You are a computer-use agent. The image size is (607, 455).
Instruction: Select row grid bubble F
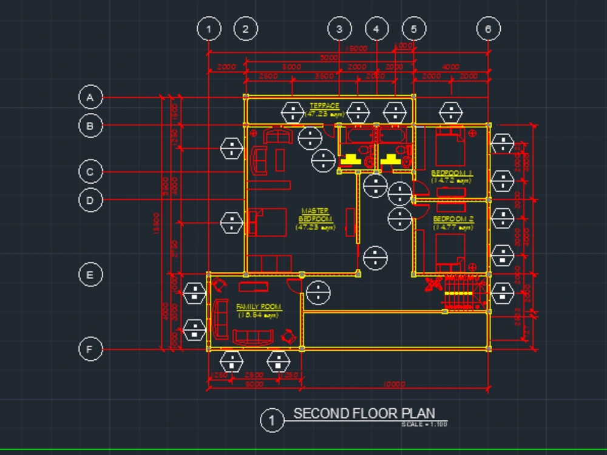coord(90,349)
